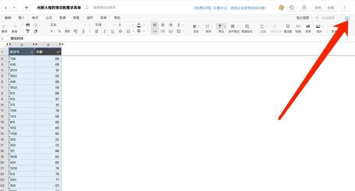The image size is (355, 191).
Task: Select the format painter tool
Action: click(28, 31)
